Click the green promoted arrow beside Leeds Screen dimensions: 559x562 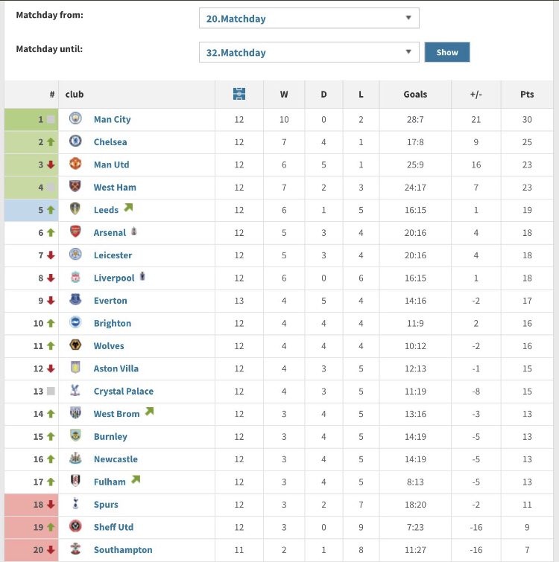[x=128, y=208]
